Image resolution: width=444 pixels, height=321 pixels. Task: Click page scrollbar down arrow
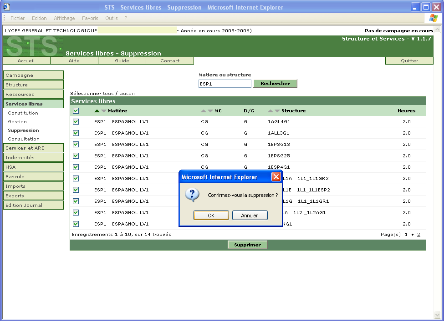click(x=438, y=315)
